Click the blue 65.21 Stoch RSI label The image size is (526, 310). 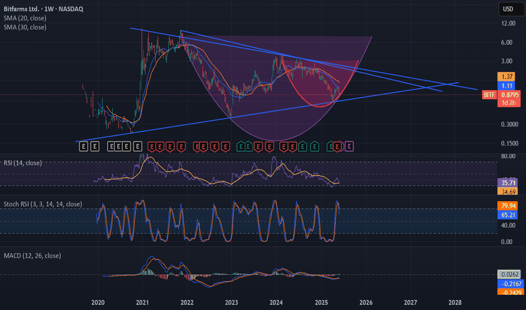507,215
